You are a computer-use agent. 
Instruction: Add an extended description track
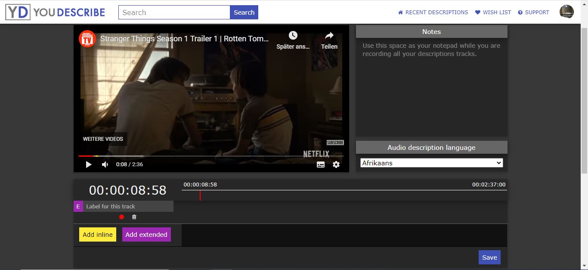click(x=146, y=235)
